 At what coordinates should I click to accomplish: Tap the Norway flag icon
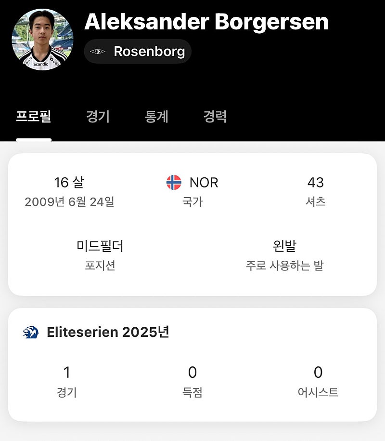pyautogui.click(x=174, y=182)
